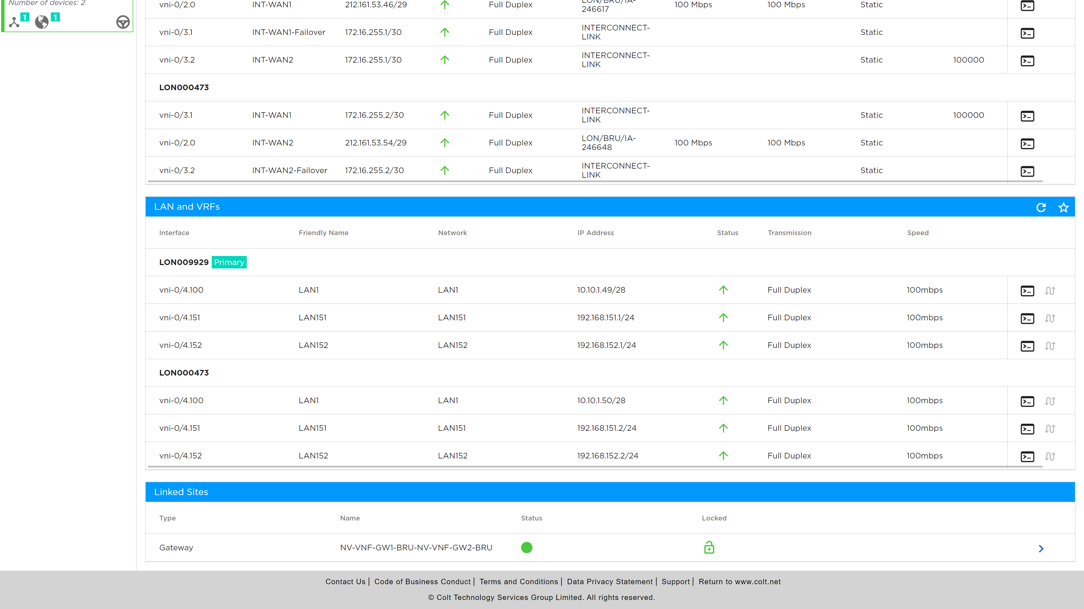The image size is (1084, 609).
Task: Click green up arrow status for 10.10.1.50/28
Action: [x=723, y=401]
